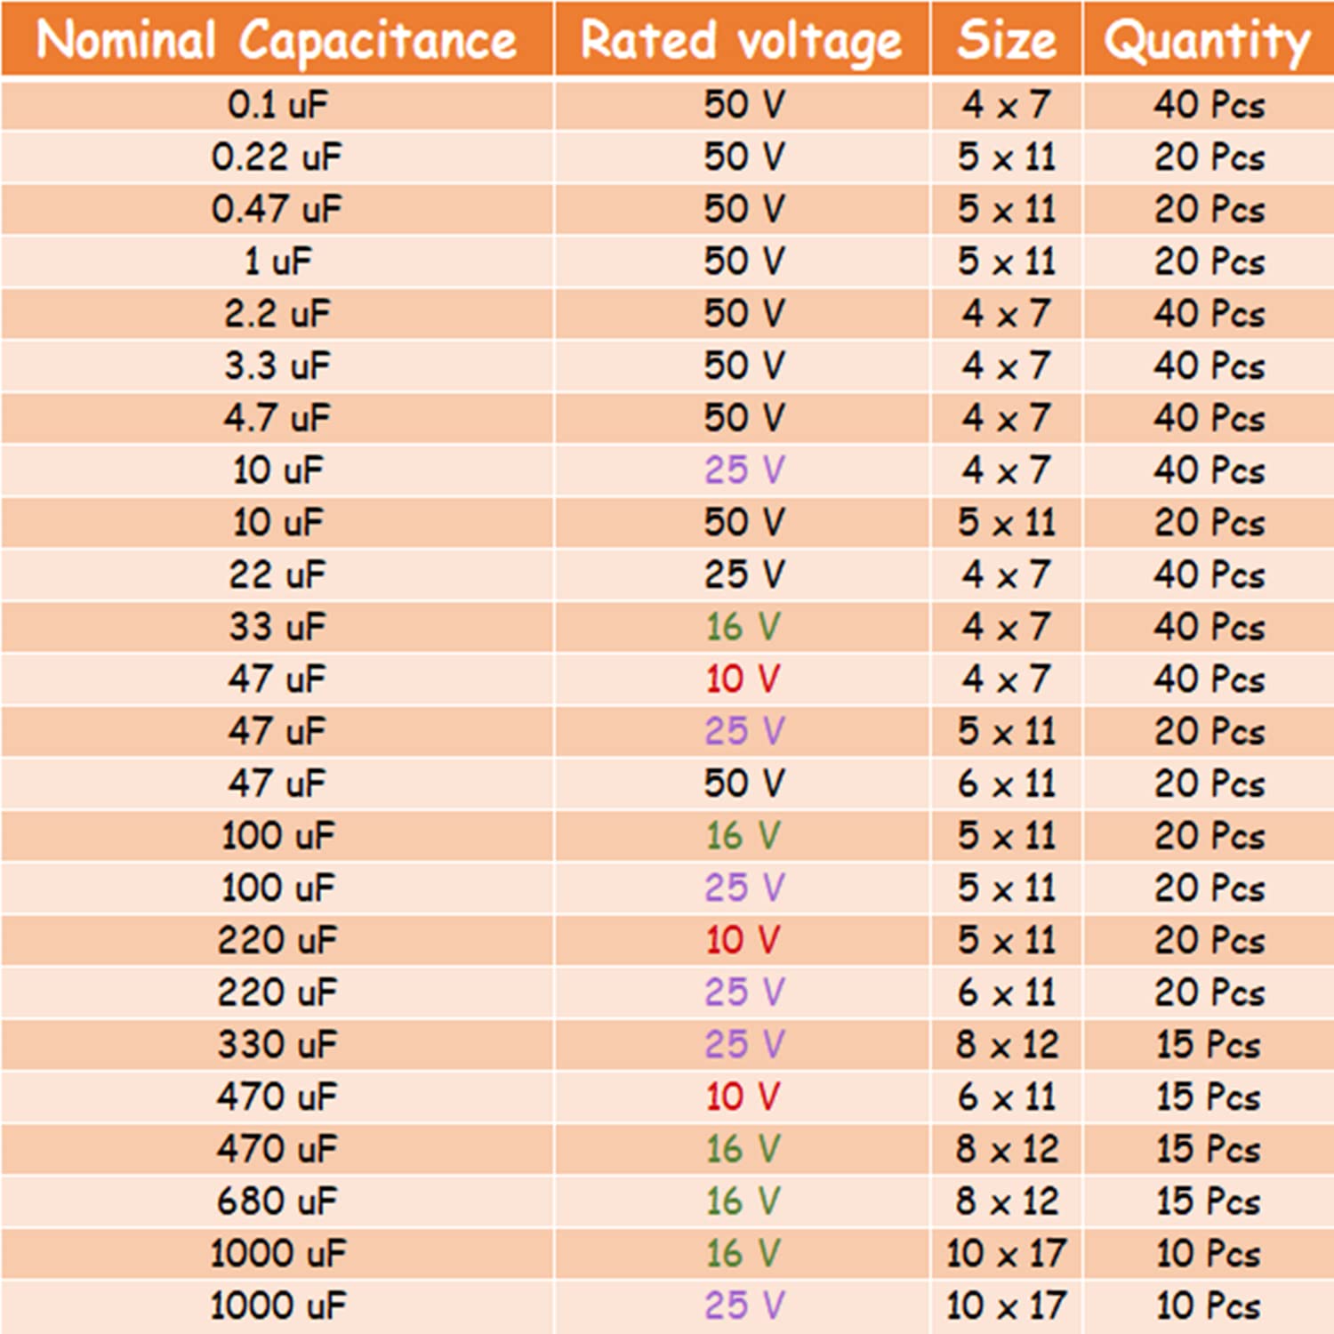Click the Nominal Capacitance column header
Viewport: 1334px width, 1334px height.
coord(277,40)
